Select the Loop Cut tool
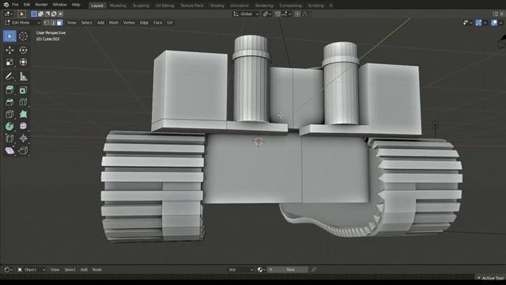506x285 pixels. pyautogui.click(x=23, y=102)
